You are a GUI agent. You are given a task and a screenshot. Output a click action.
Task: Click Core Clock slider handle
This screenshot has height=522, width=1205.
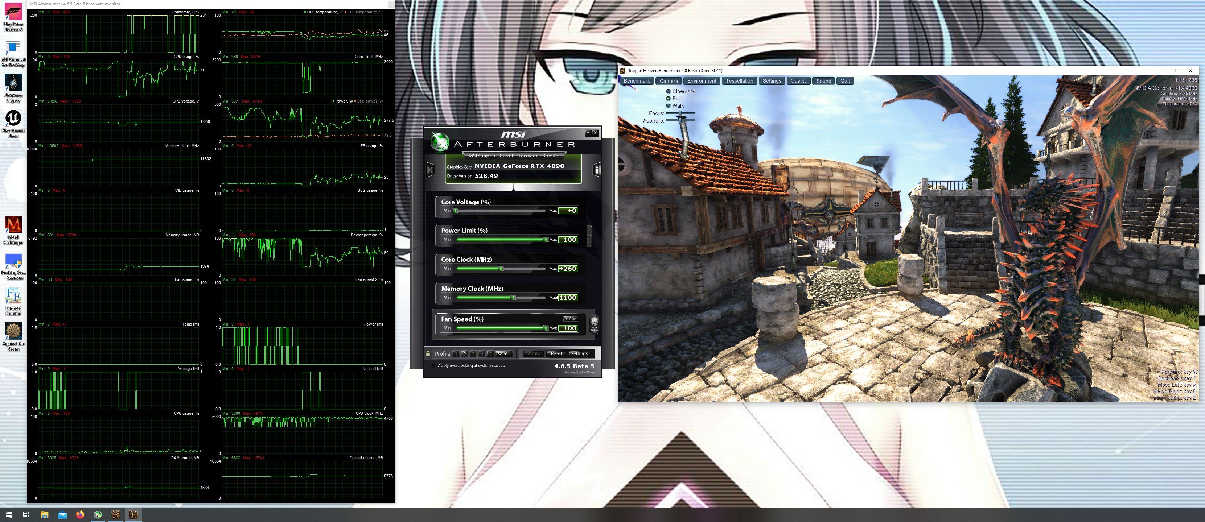tap(501, 269)
